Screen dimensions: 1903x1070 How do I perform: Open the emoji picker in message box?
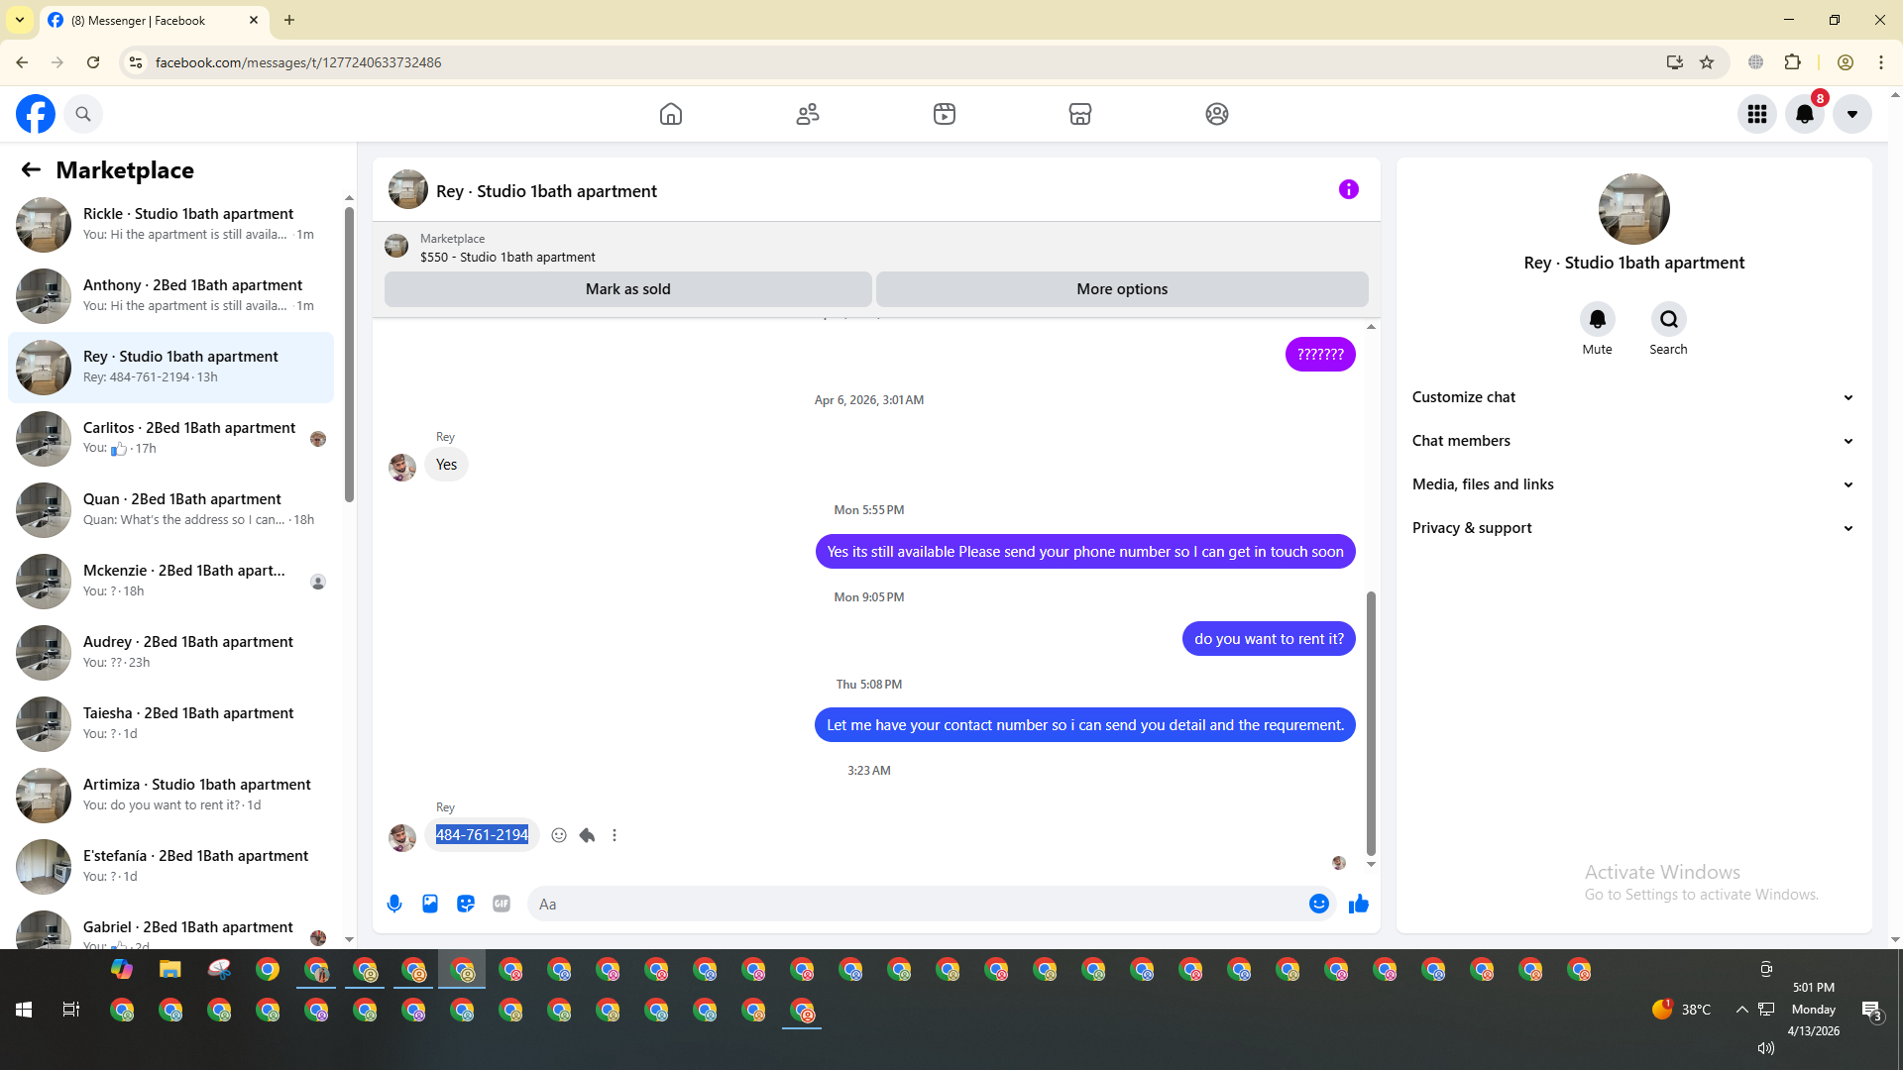(1319, 904)
